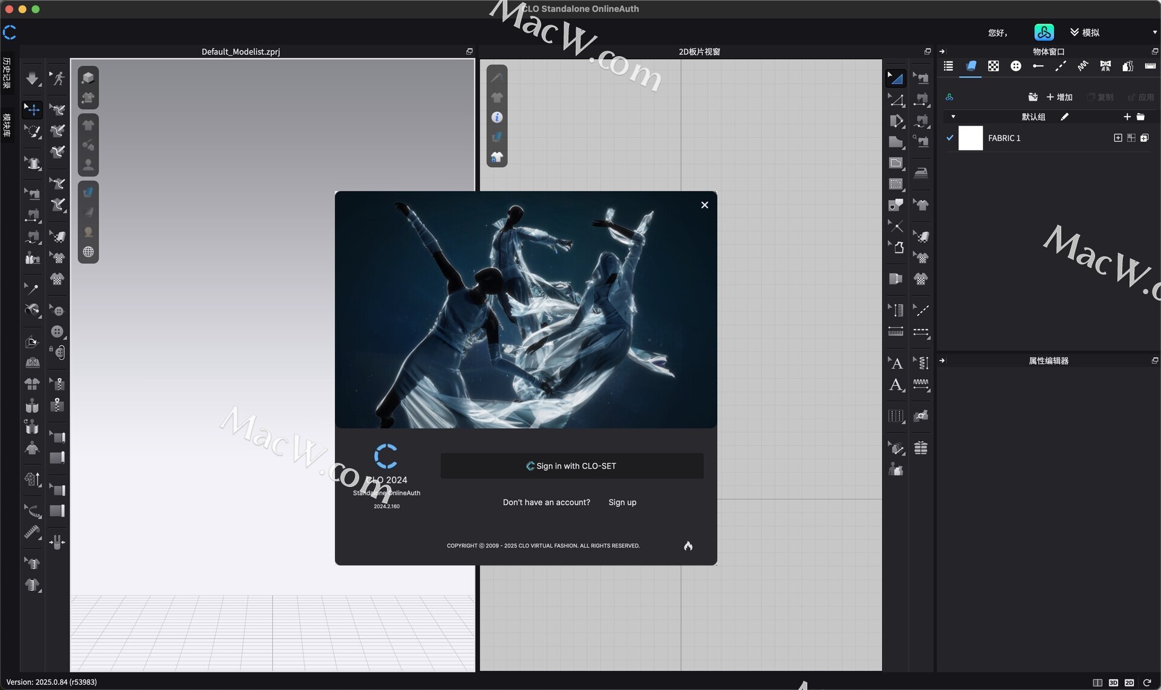Toggle 3D view button in status bar

[1113, 683]
